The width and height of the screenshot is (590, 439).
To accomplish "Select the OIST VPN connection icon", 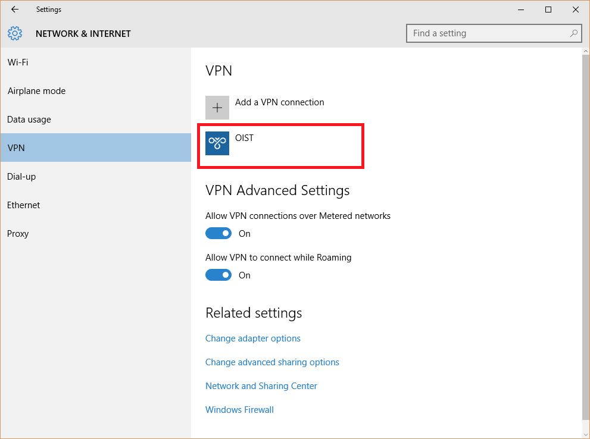I will tap(217, 143).
